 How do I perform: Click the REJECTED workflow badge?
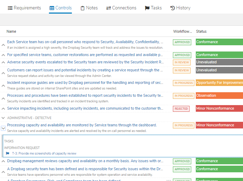click(181, 109)
